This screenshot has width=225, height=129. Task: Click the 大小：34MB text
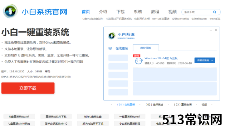35,71
